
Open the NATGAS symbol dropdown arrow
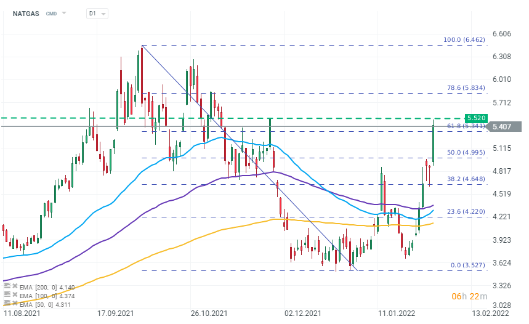point(64,13)
